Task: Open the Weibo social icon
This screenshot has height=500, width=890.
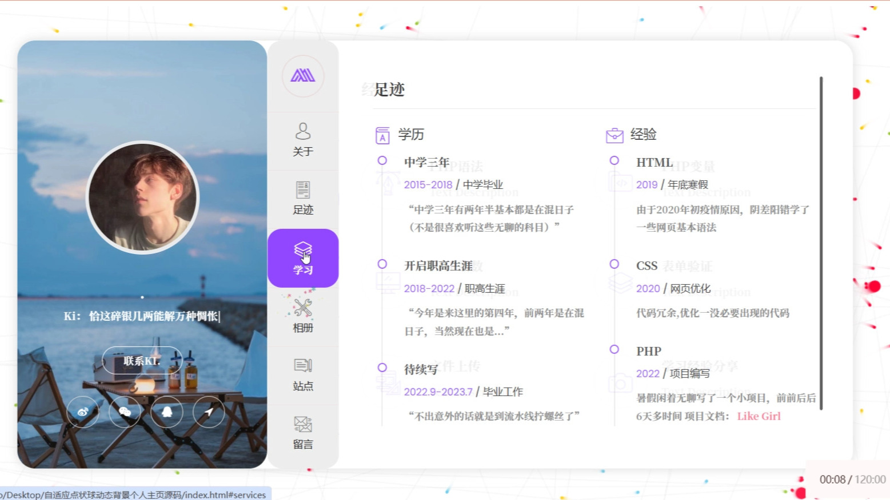Action: (x=83, y=412)
